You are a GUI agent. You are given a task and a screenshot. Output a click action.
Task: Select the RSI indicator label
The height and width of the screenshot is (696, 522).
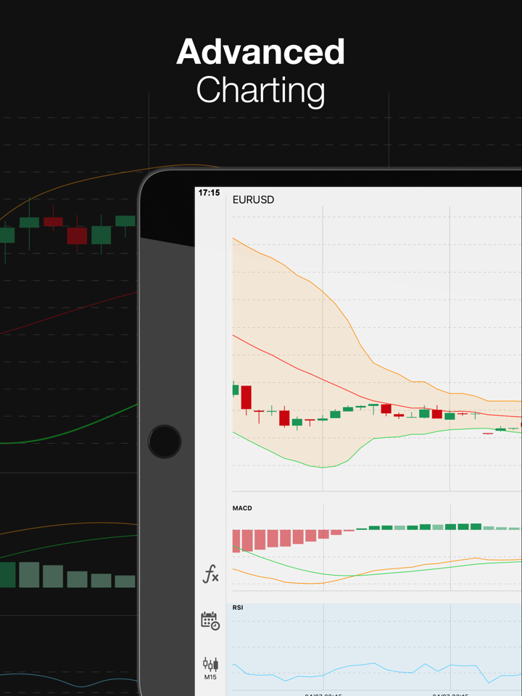pyautogui.click(x=238, y=608)
